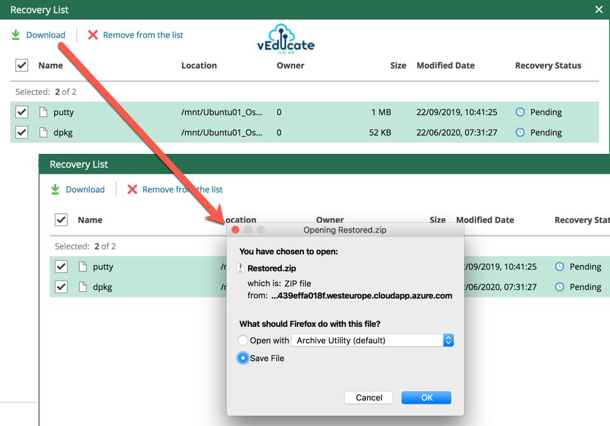Uncheck the putty row checkbox

21,112
